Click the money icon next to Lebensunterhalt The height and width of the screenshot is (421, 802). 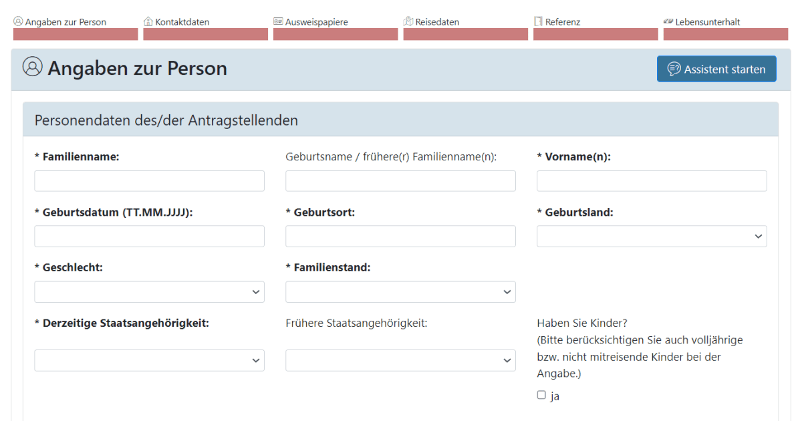(x=668, y=21)
